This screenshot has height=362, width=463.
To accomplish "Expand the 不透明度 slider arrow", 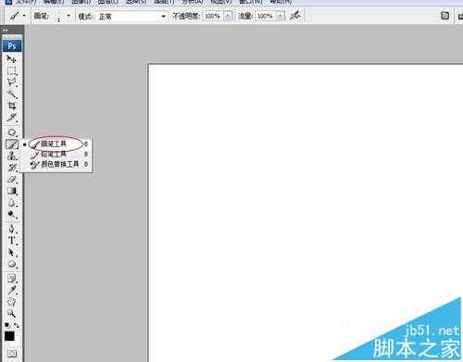I will [228, 16].
